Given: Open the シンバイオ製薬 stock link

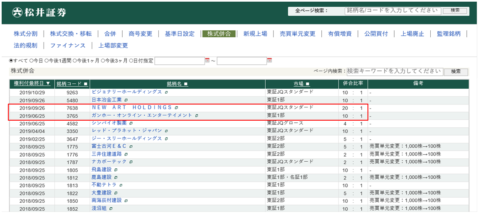Looking at the screenshot, I should coord(109,123).
